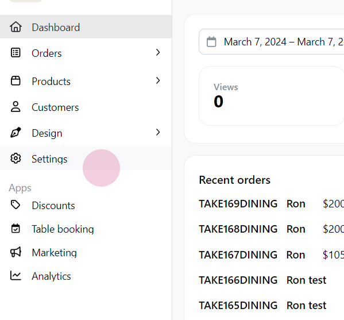Click the Discounts tag icon

click(x=16, y=205)
